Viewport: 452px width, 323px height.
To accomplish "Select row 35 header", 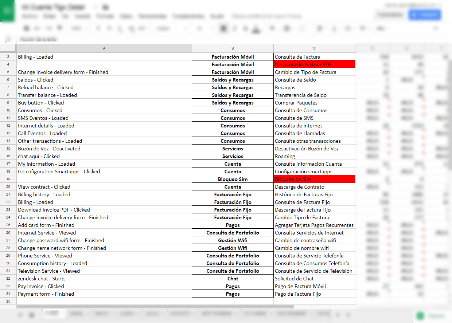I will point(8,301).
